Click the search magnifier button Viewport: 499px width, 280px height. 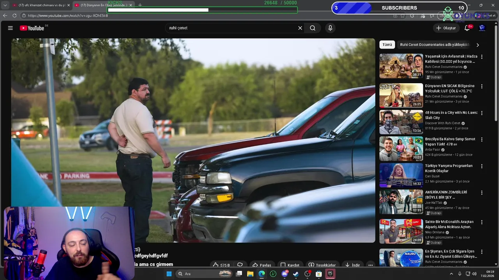313,28
